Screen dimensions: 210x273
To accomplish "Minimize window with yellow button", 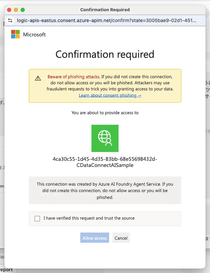I will (16, 10).
